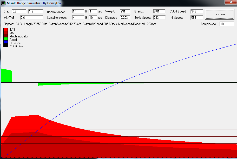237x159 pixels.
Task: Click the Mach Indicator legend swatch
Action: 6,36
